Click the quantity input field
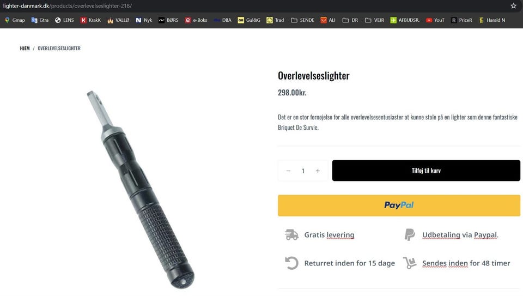This screenshot has height=296, width=523. pyautogui.click(x=303, y=171)
